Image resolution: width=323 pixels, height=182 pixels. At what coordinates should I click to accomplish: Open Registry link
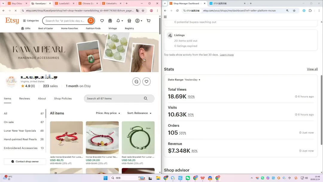(x=129, y=28)
